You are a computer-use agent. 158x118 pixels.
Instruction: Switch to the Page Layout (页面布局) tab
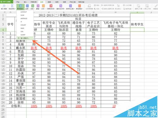(x=33, y=2)
